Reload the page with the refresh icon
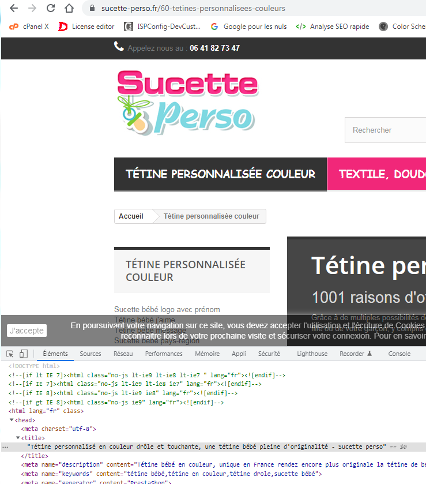 point(51,8)
